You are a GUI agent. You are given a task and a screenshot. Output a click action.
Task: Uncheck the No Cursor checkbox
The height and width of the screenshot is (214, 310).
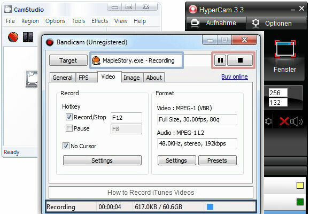point(66,146)
